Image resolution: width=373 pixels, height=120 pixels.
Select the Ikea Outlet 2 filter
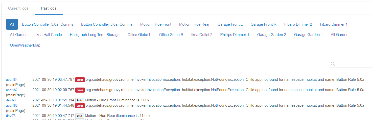coord(202,35)
